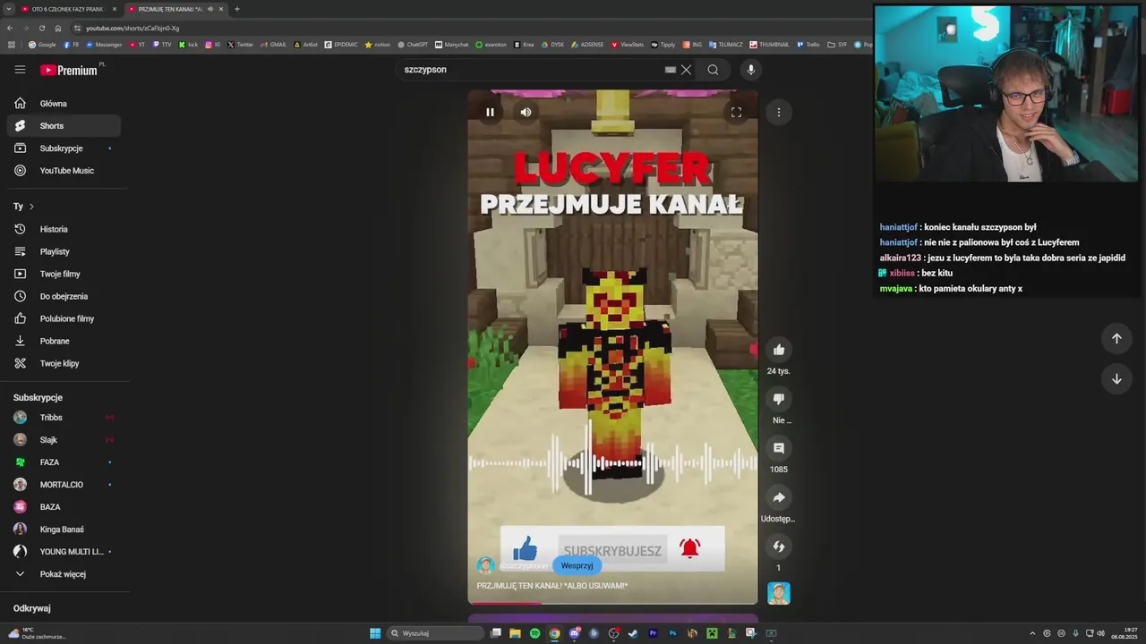
Task: Reload the page
Action: point(41,28)
